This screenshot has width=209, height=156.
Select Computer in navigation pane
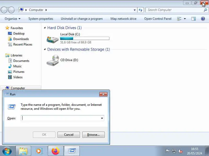pos(18,88)
